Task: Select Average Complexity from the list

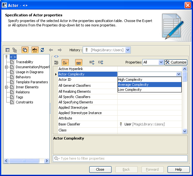Action: click(x=149, y=85)
